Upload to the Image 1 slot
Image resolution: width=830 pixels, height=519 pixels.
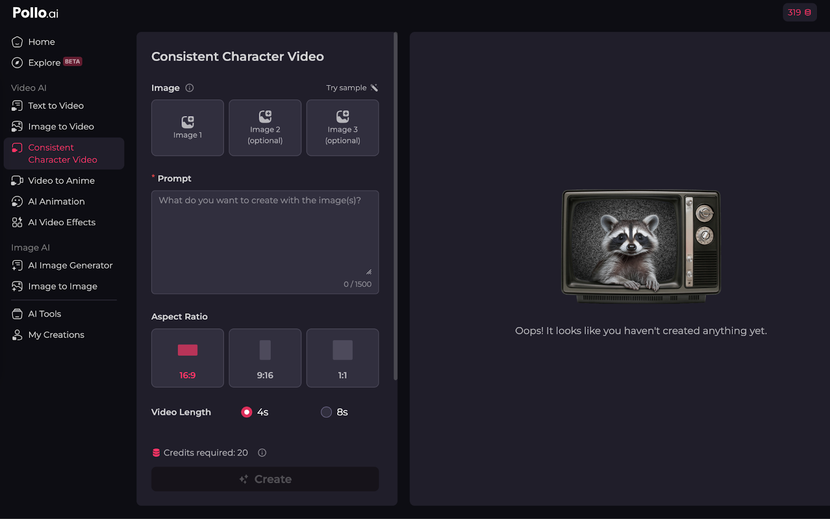click(x=187, y=127)
